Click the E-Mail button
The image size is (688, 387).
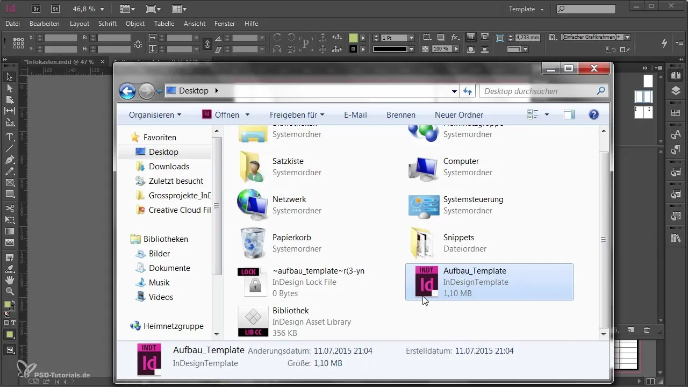click(355, 115)
